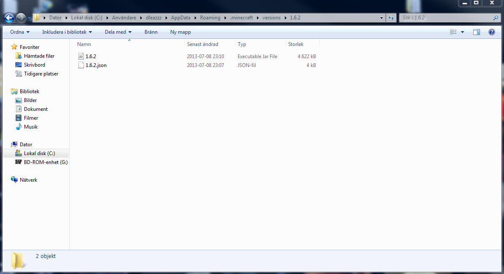
Task: Open Favoriter in navigation pane
Action: pos(29,47)
